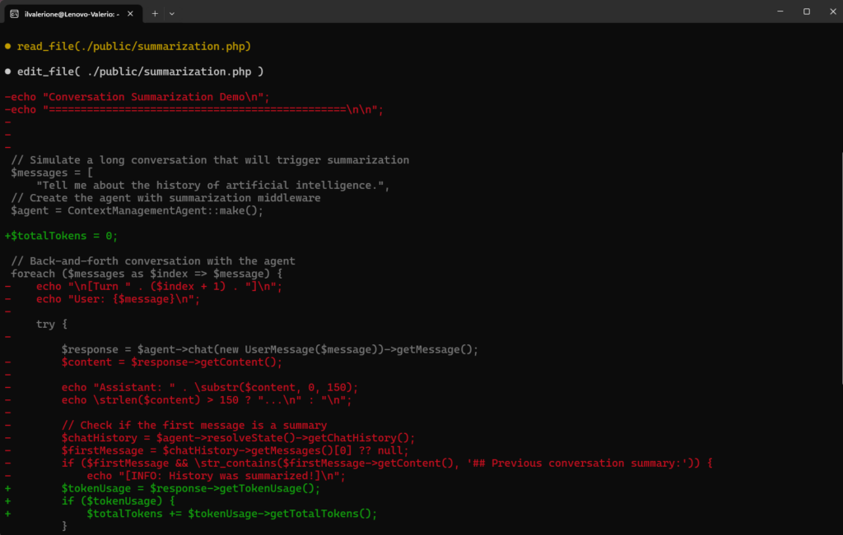
Task: Click the 'Create the agent with summarization' comment
Action: point(165,198)
